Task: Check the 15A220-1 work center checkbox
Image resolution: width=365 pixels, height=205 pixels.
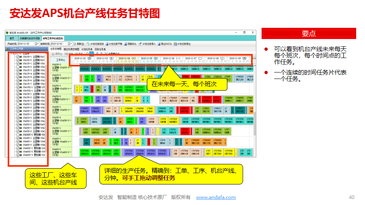Action: (x=18, y=114)
